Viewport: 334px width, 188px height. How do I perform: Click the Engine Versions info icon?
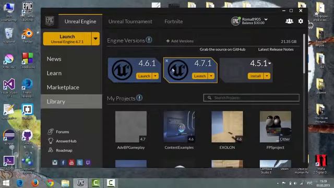point(149,40)
